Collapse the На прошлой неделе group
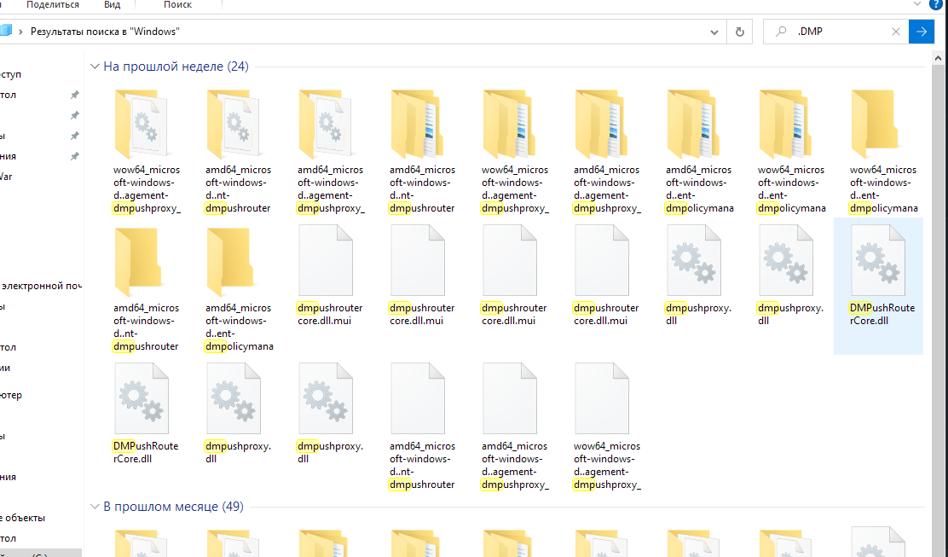Screen dimensions: 948x557 coord(95,67)
